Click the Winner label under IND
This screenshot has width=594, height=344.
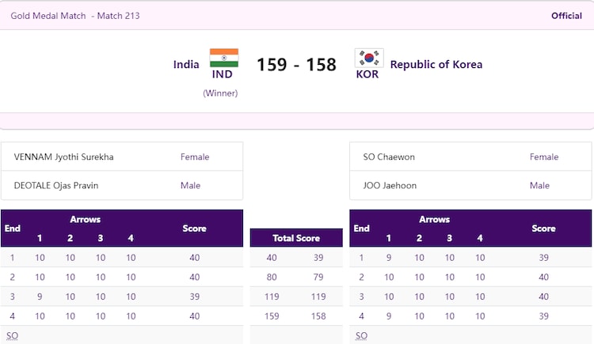pos(220,93)
